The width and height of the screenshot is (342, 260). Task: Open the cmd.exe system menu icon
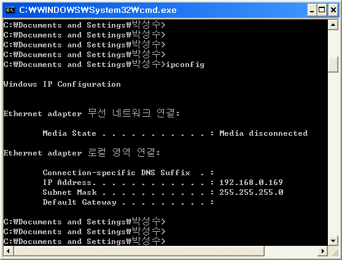[10, 10]
